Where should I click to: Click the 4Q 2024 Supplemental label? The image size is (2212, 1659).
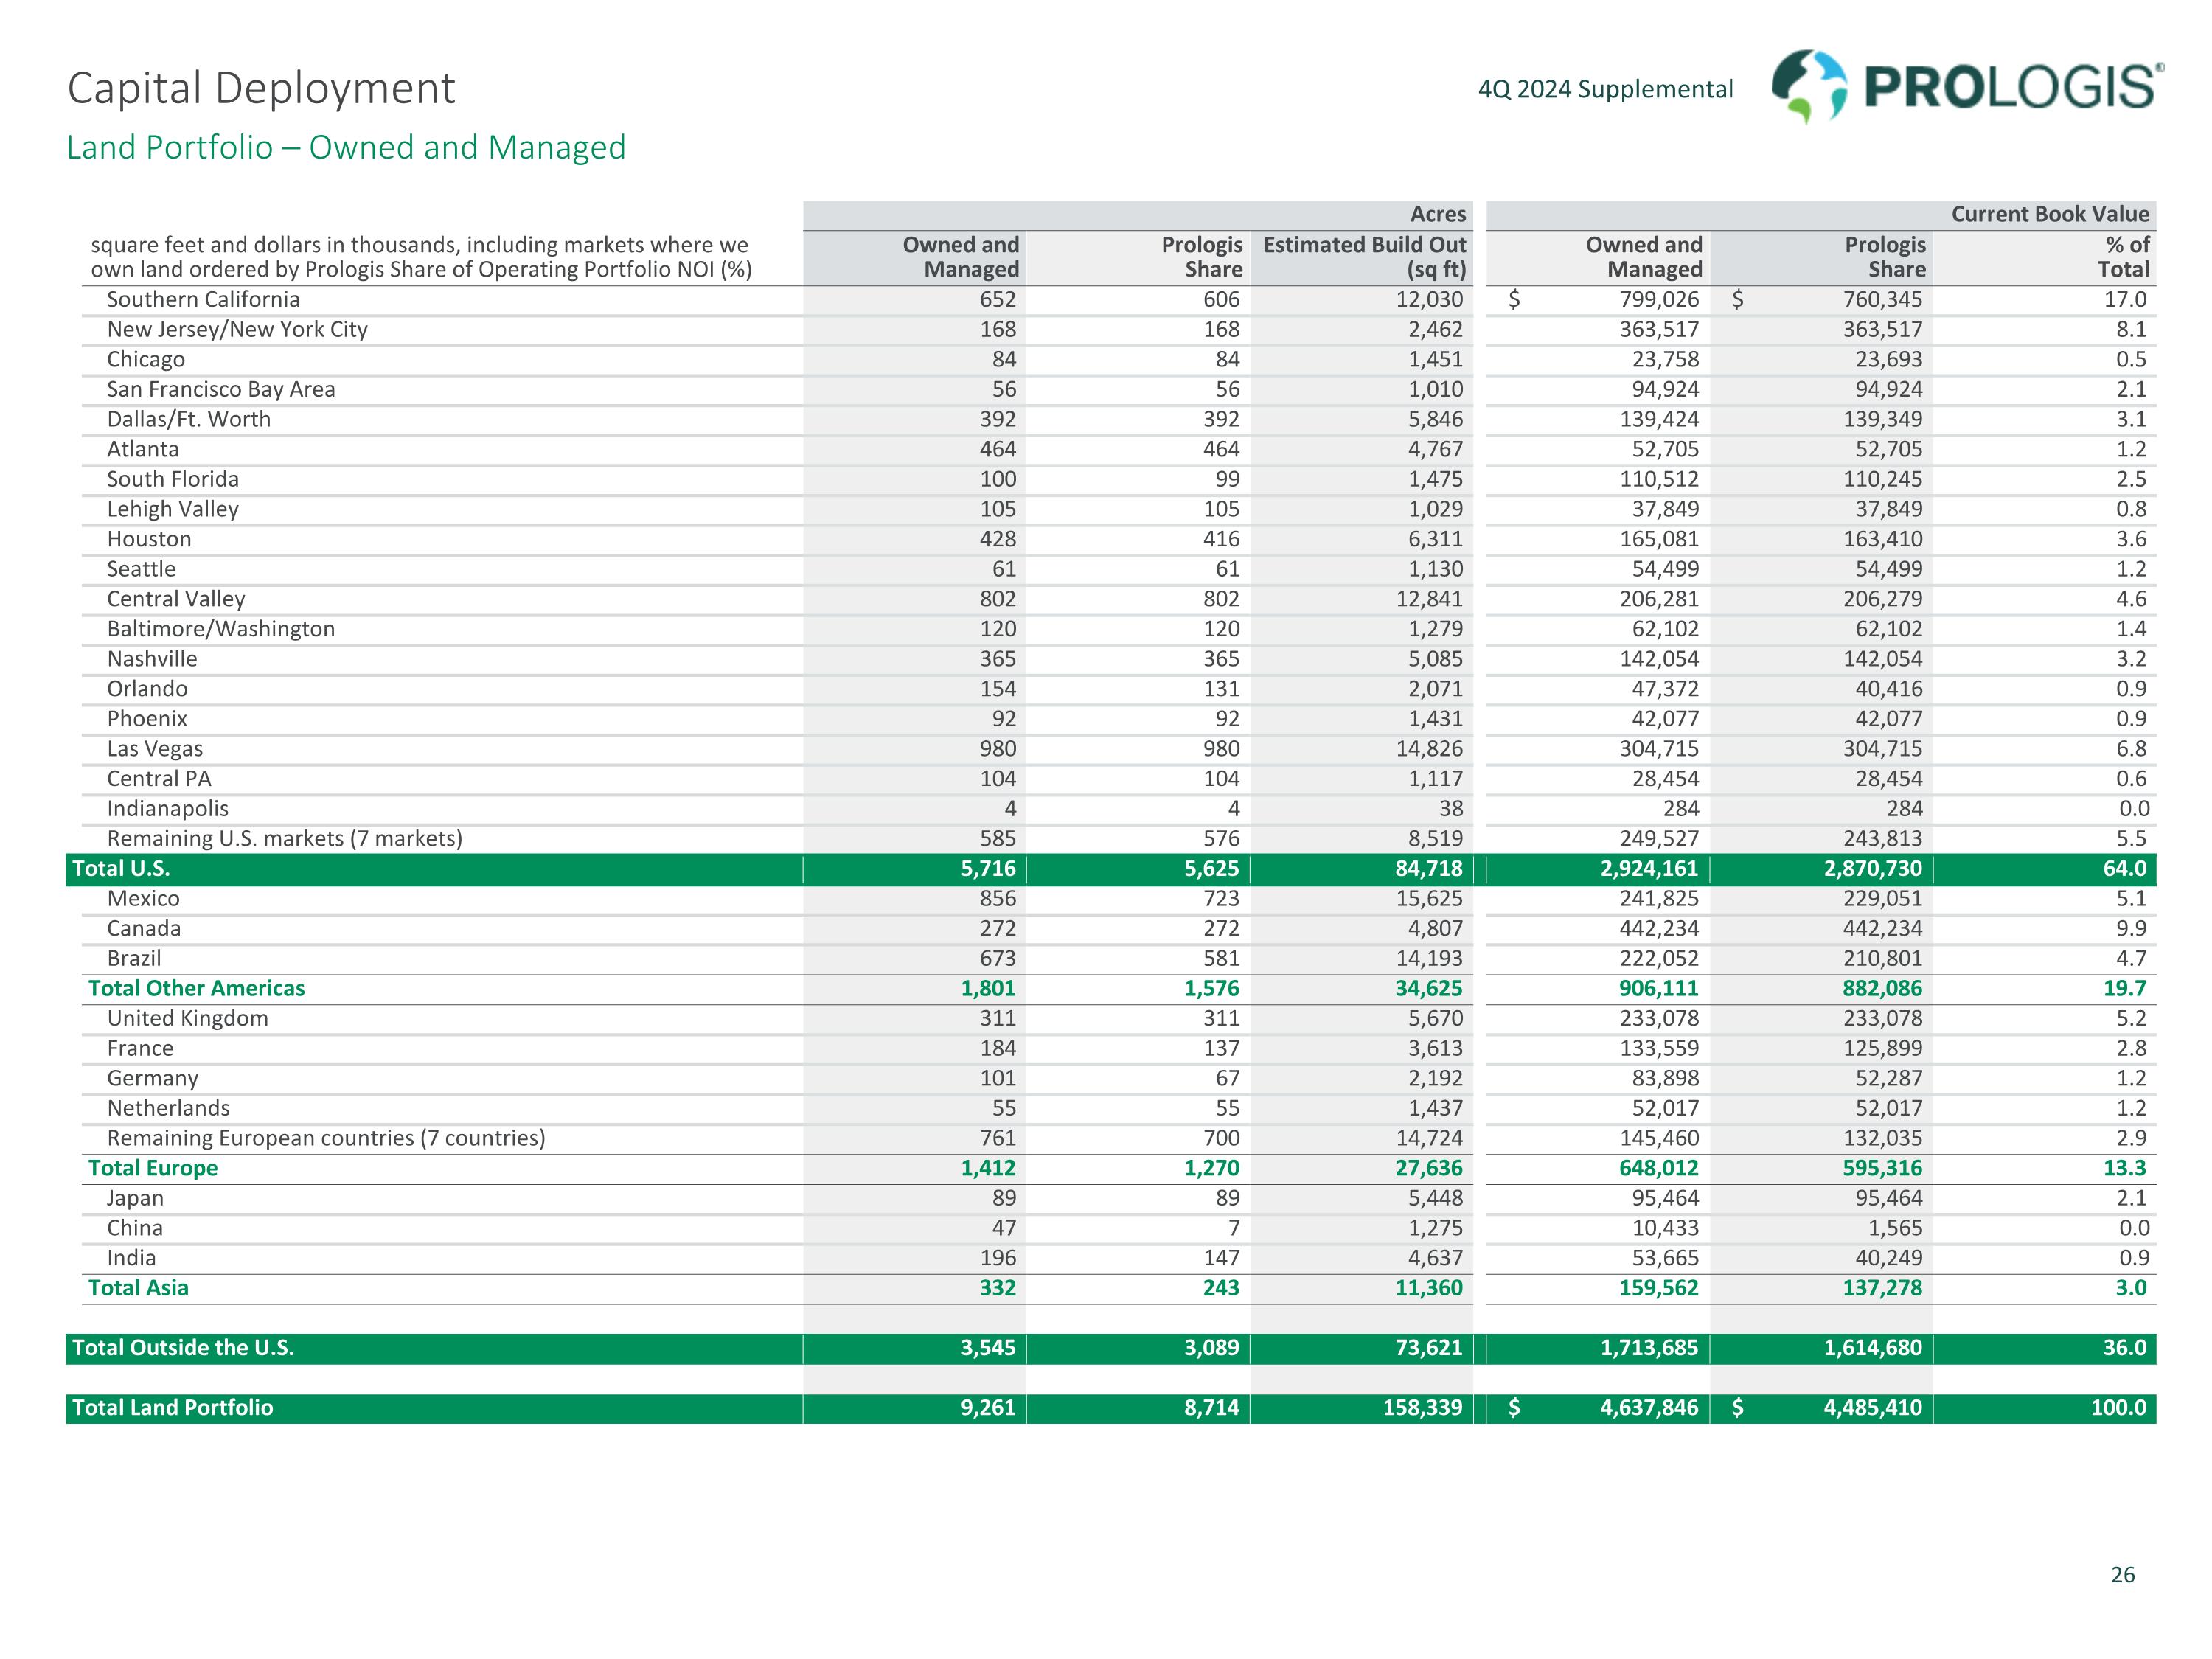click(x=1605, y=89)
